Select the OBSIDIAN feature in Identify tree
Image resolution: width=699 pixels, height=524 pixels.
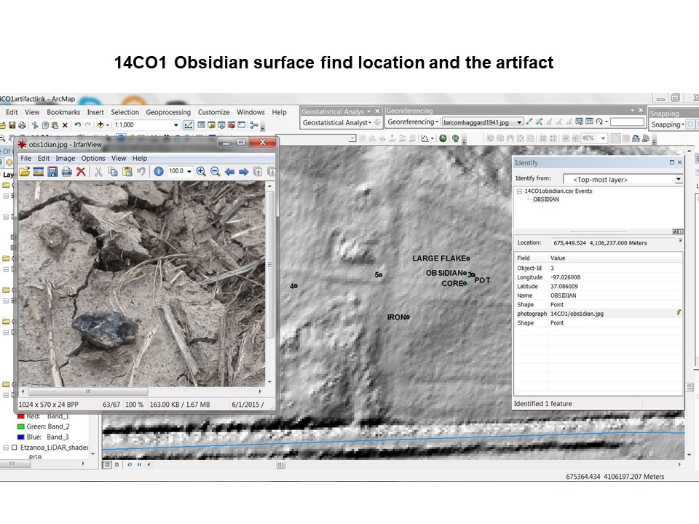pyautogui.click(x=546, y=199)
